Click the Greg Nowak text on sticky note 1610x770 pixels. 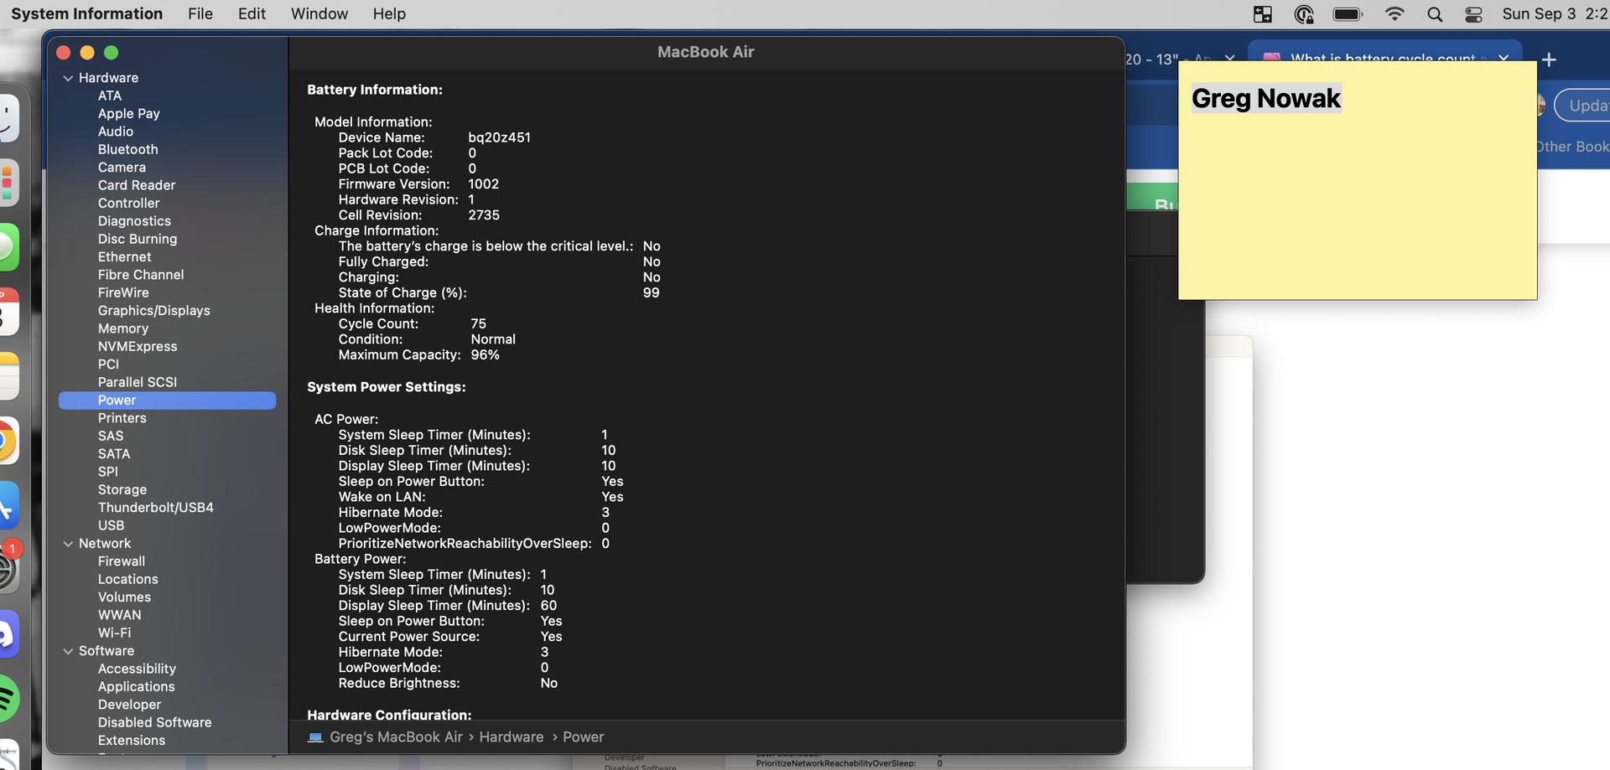(x=1265, y=98)
